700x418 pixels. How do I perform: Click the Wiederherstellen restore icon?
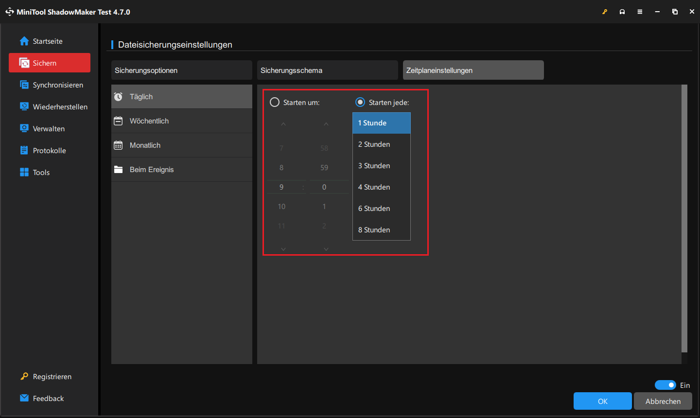(24, 106)
